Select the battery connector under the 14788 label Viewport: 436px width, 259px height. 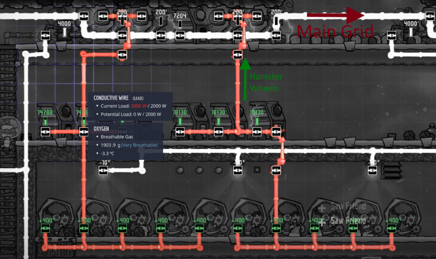click(x=45, y=131)
